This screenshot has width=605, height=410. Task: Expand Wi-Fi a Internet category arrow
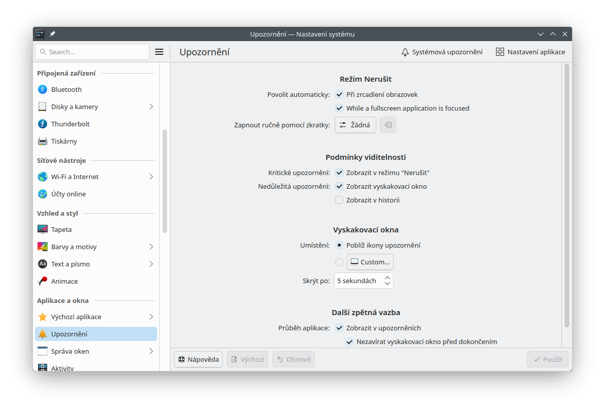click(151, 177)
